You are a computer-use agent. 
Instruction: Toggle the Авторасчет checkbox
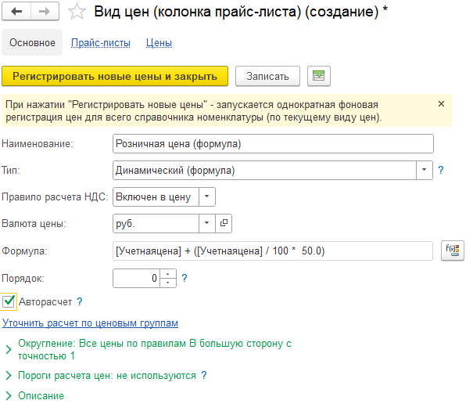click(9, 301)
